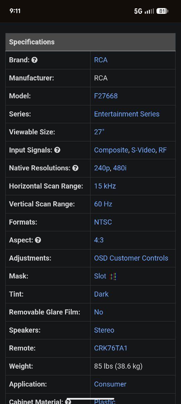
Task: Select the Specifications header bar
Action: coord(90,42)
